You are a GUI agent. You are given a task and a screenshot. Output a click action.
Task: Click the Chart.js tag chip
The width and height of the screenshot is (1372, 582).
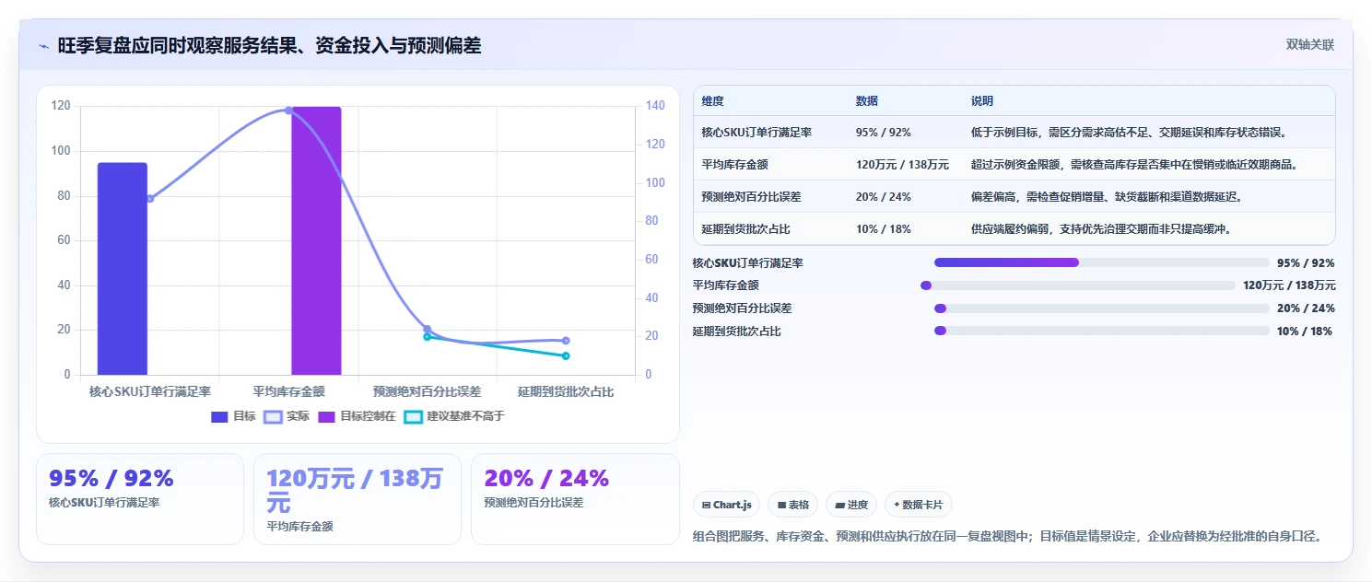pos(726,505)
